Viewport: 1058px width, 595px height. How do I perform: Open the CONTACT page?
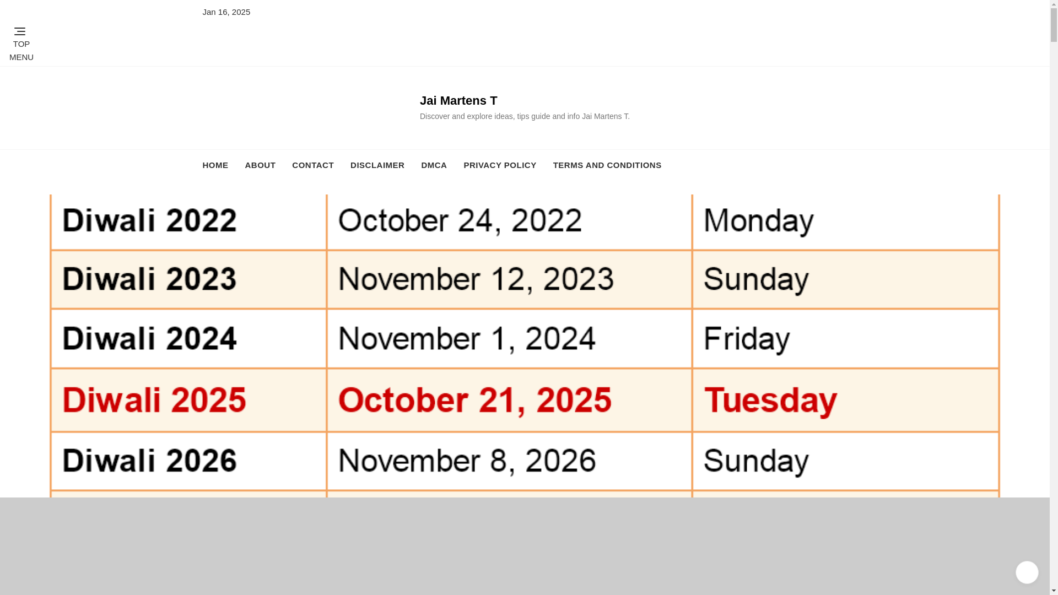[313, 165]
